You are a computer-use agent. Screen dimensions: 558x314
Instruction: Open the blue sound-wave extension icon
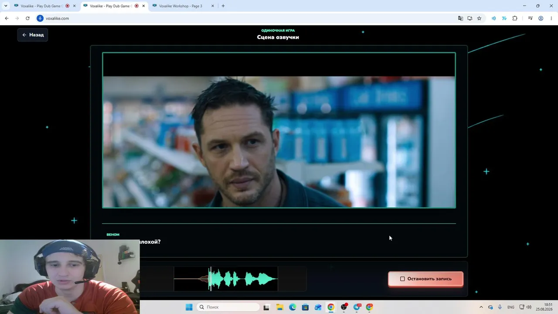point(493,18)
